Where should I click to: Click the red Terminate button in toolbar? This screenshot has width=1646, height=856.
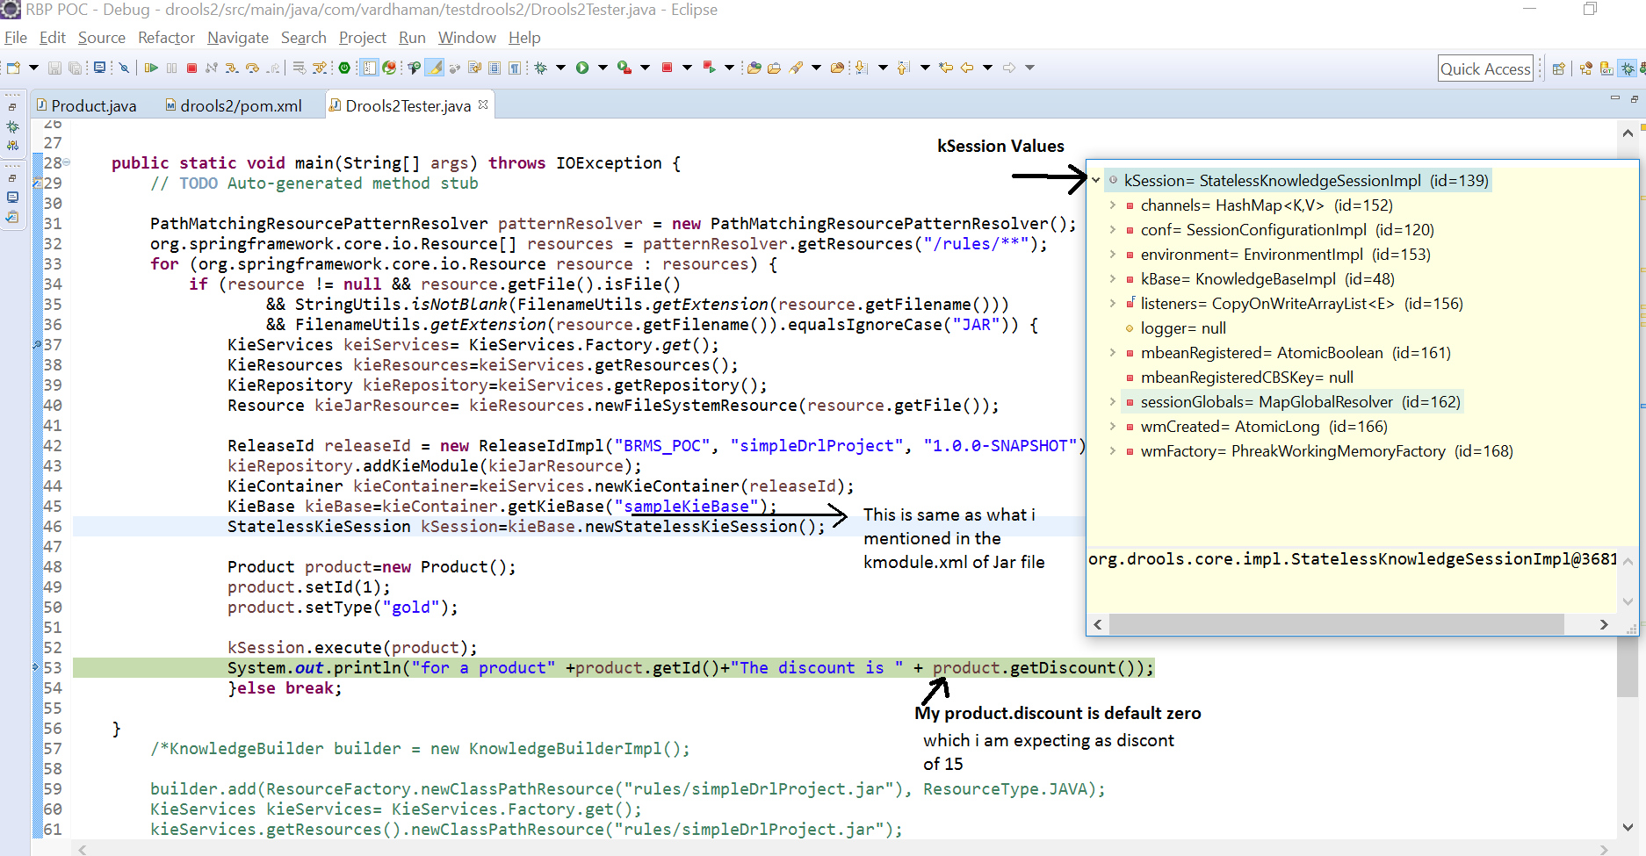[191, 68]
